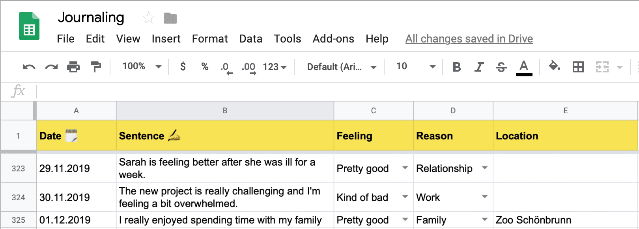Toggle Italic formatting
This screenshot has width=639, height=229.
point(479,67)
